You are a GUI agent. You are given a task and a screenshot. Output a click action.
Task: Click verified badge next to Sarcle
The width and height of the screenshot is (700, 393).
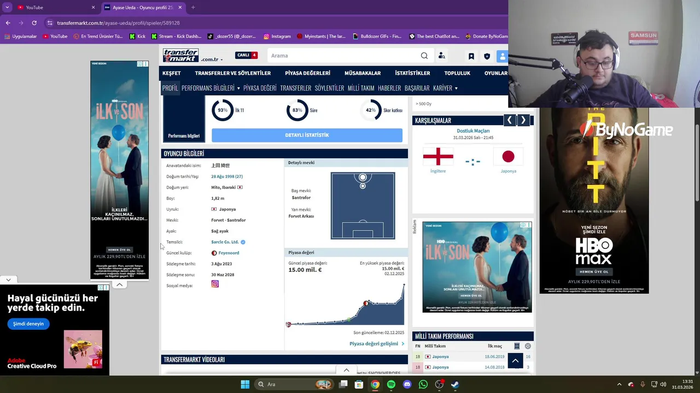[x=243, y=242]
